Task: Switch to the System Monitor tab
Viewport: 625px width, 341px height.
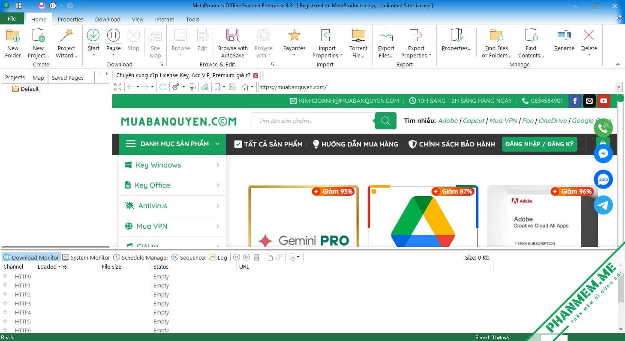Action: 86,257
